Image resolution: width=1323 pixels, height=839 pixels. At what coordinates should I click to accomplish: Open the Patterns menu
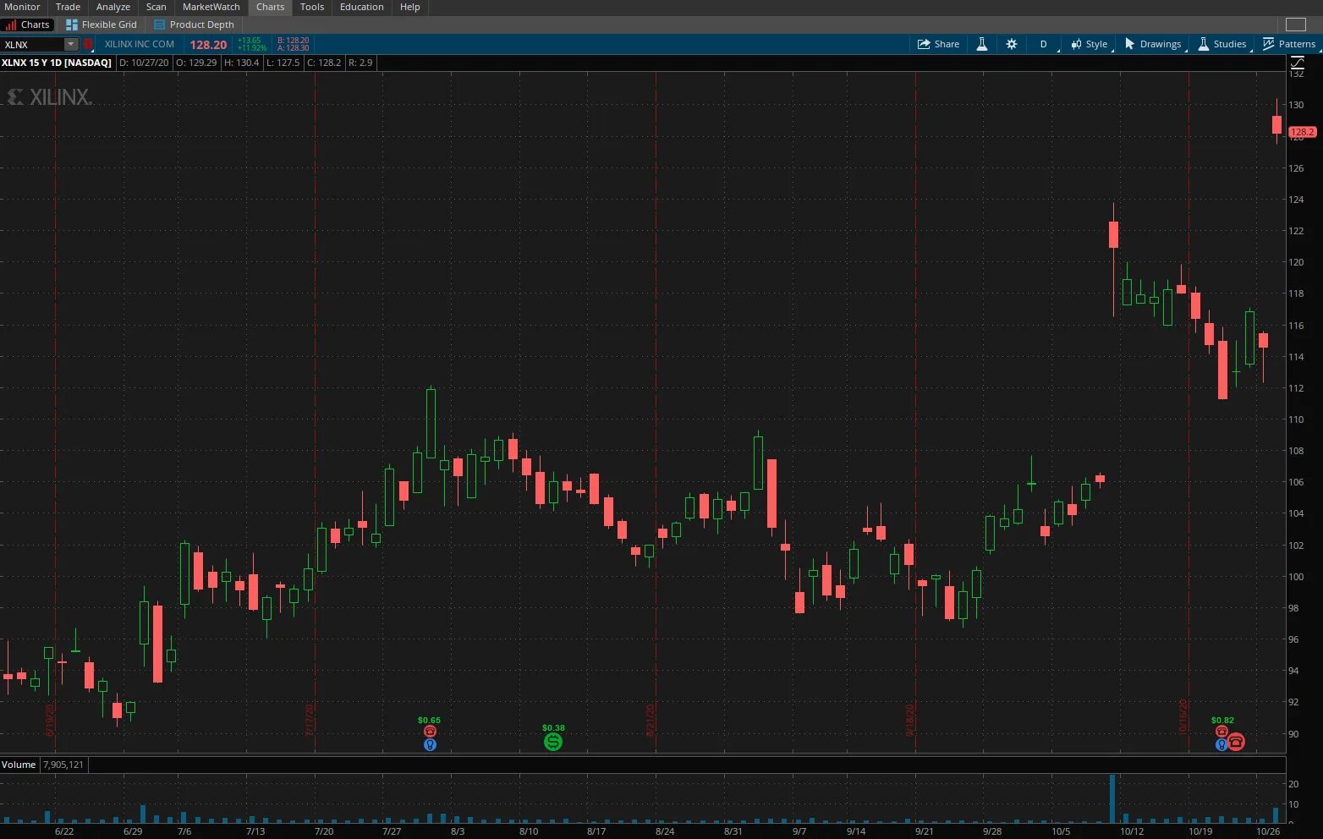pyautogui.click(x=1289, y=44)
